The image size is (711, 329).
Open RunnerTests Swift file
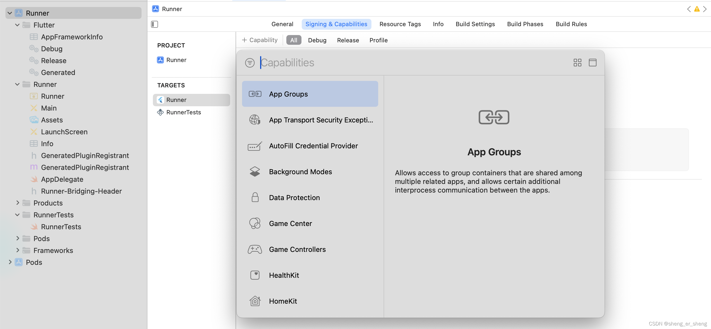coord(61,227)
